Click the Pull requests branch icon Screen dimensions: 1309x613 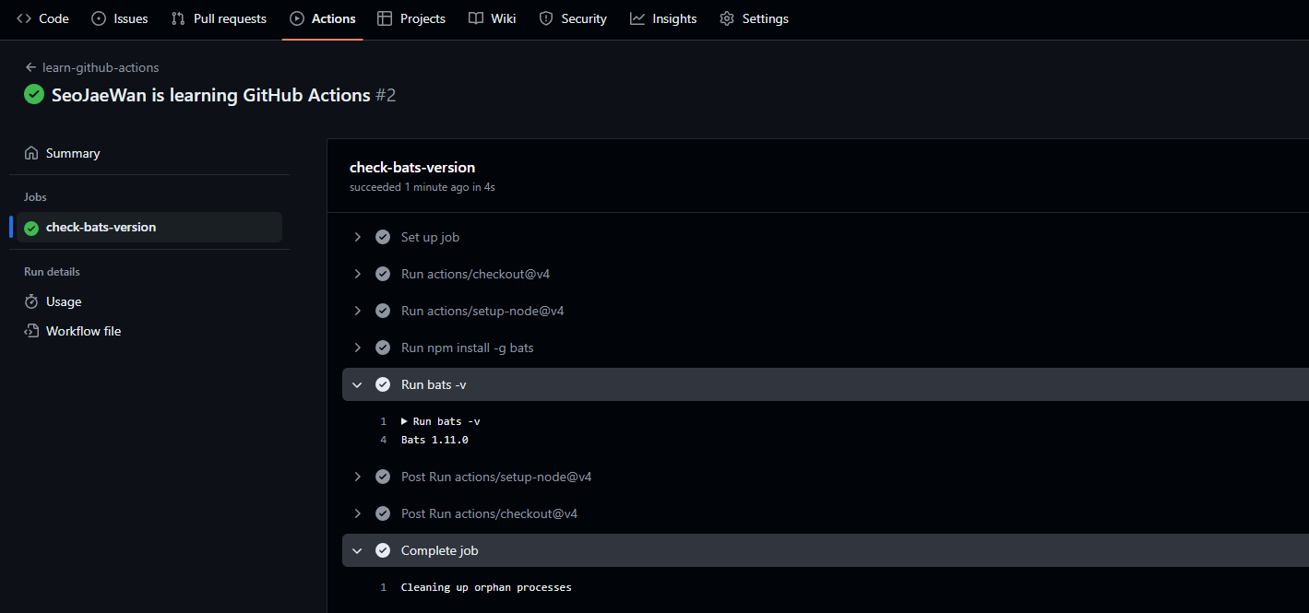(178, 18)
